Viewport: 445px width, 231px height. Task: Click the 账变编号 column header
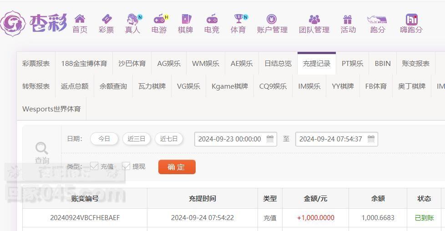(x=85, y=198)
